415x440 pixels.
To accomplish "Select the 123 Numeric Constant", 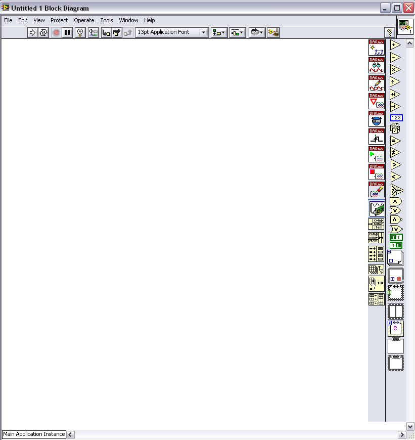I will (x=396, y=118).
